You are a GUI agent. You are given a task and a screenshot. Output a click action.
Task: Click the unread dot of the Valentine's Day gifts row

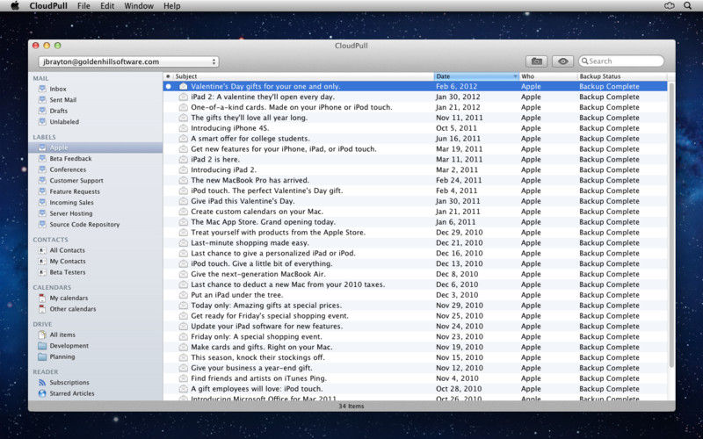168,86
